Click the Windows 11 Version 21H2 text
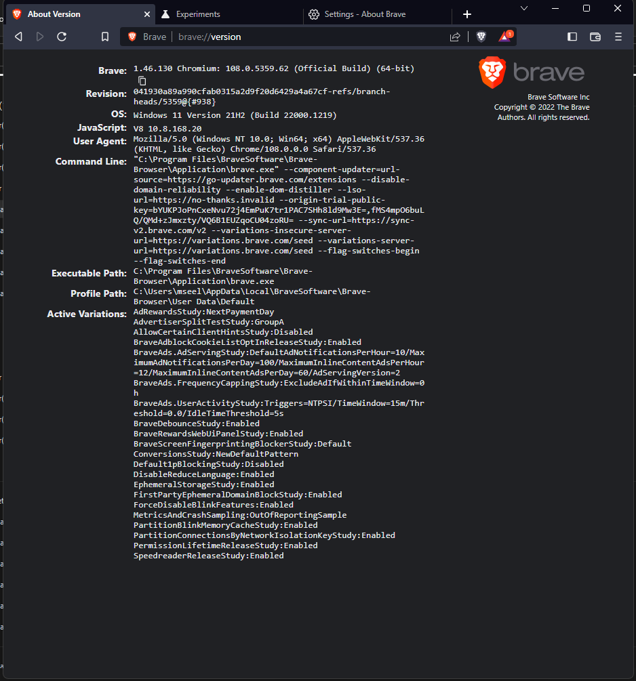The width and height of the screenshot is (636, 681). pyautogui.click(x=189, y=115)
